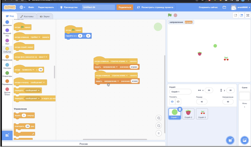Switch to small stage layout
The height and width of the screenshot is (147, 251).
(236, 15)
